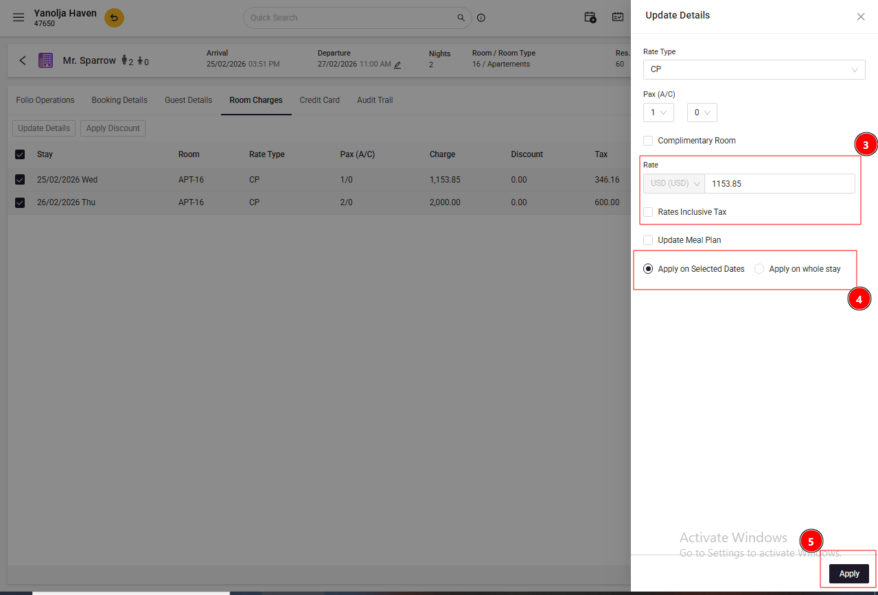Toggle the select-all checkbox in header

[x=20, y=154]
